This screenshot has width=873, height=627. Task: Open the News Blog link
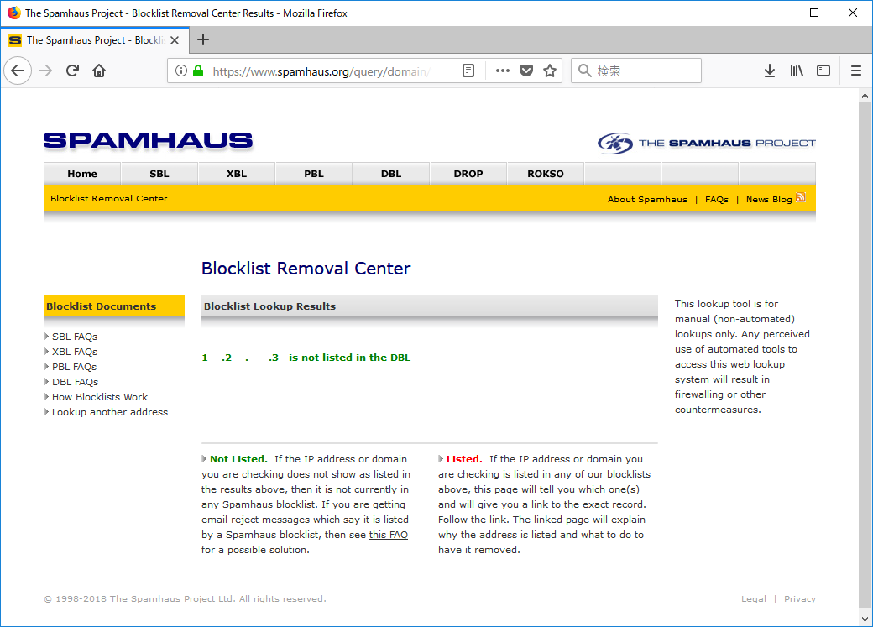(x=769, y=200)
